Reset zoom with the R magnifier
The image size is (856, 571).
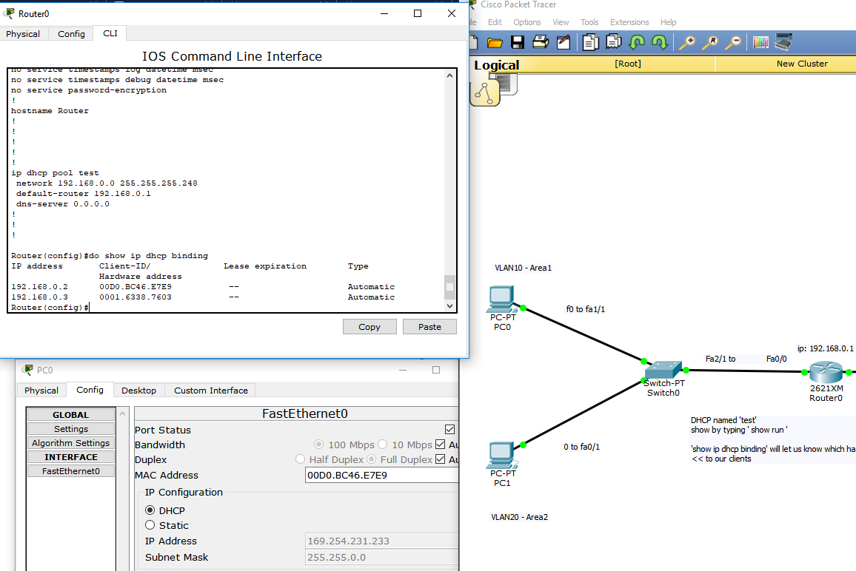710,42
